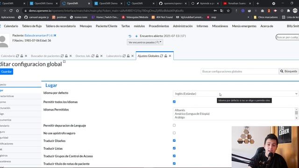Refresh the Calendario tab
Screen dimensions: 299x168
click(x=18, y=56)
